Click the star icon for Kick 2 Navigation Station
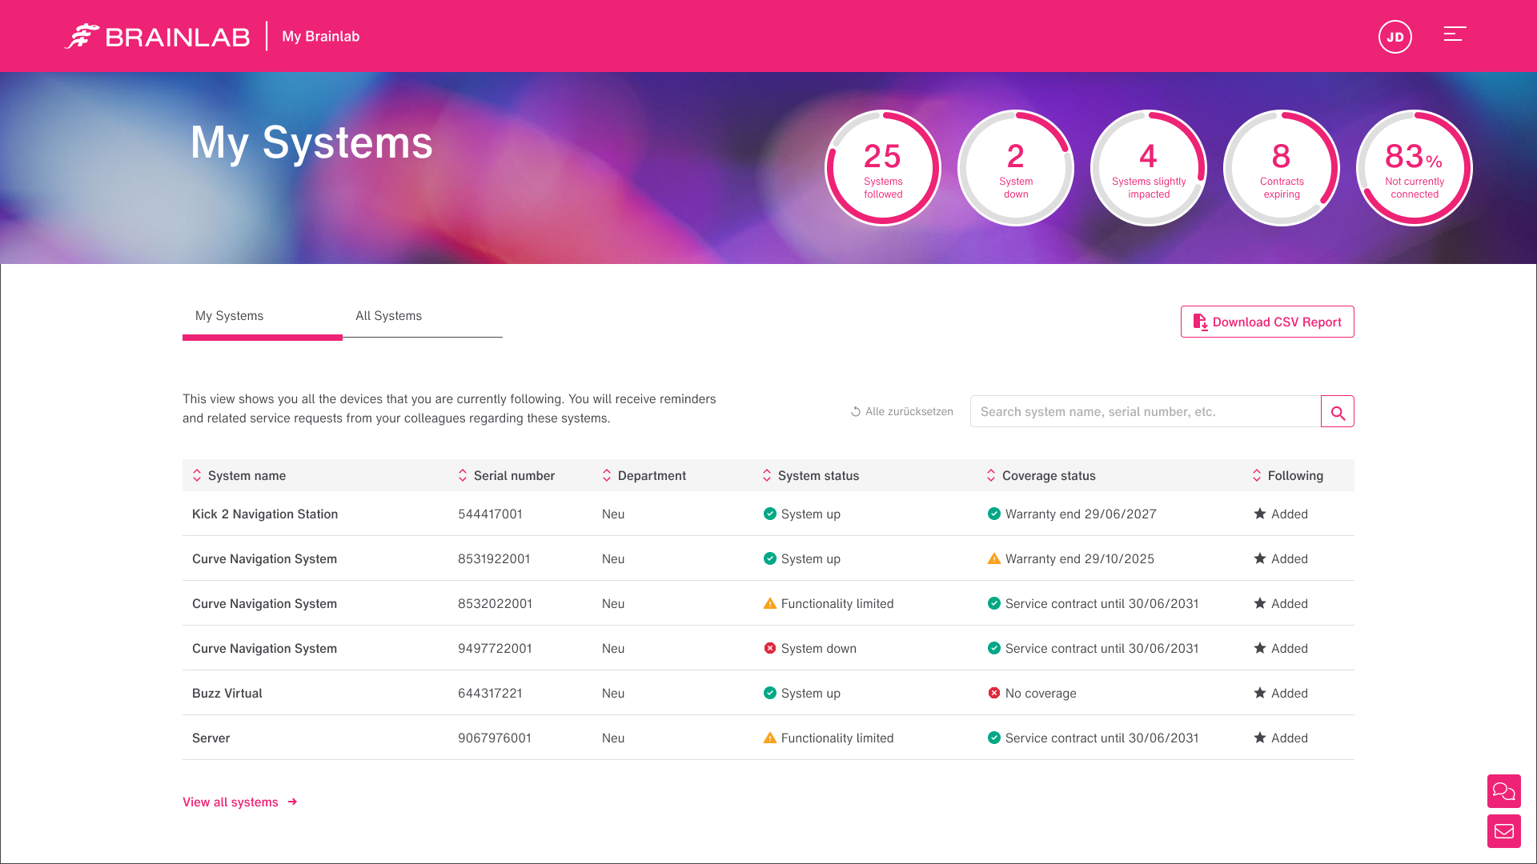This screenshot has height=864, width=1537. pos(1259,514)
